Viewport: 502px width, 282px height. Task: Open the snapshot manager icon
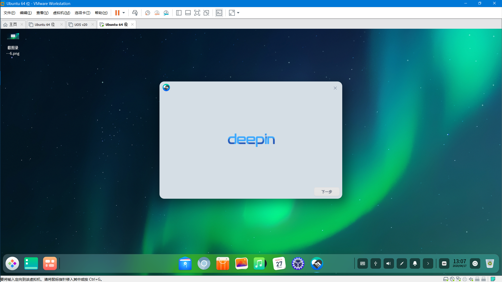166,13
